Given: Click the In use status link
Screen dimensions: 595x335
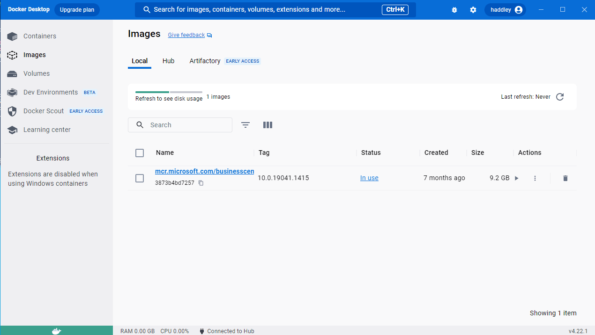Looking at the screenshot, I should coord(369,178).
